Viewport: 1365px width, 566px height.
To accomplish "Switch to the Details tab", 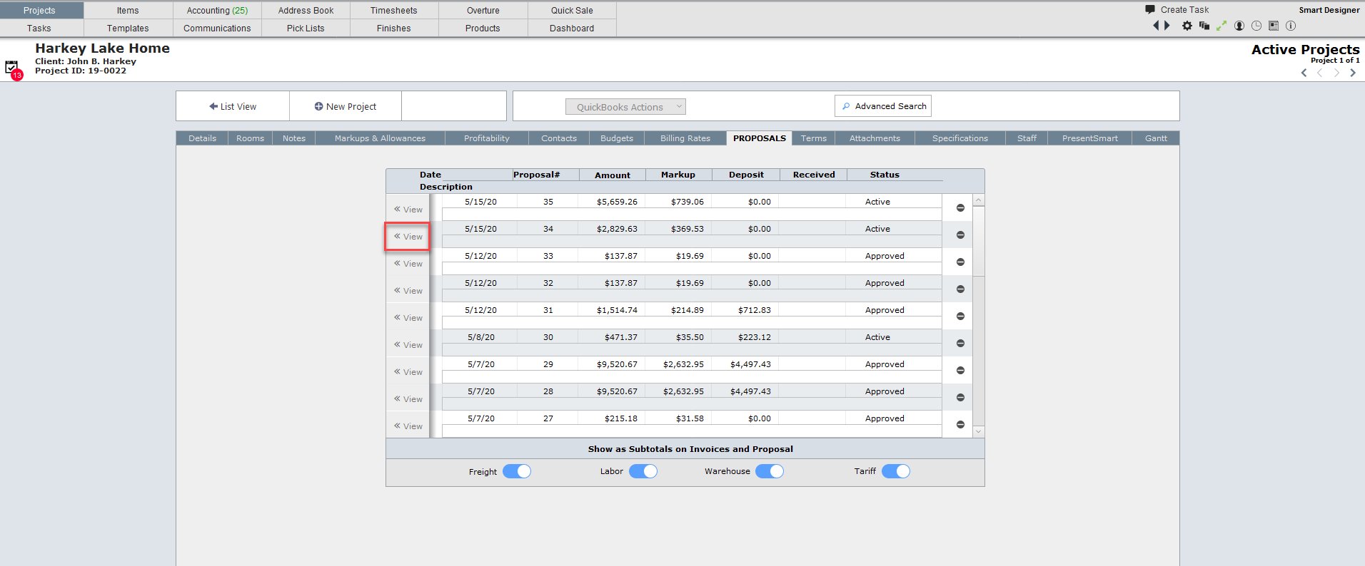I will point(202,138).
